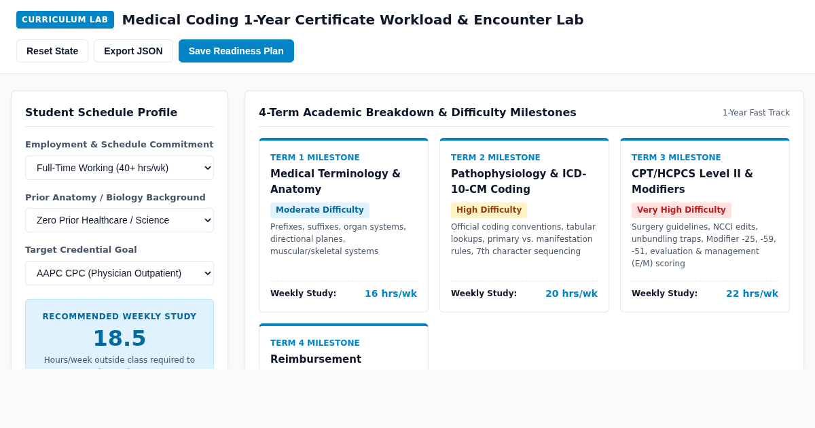Viewport: 815px width, 428px height.
Task: Click the CURRICULUM LAB badge
Action: pos(65,20)
